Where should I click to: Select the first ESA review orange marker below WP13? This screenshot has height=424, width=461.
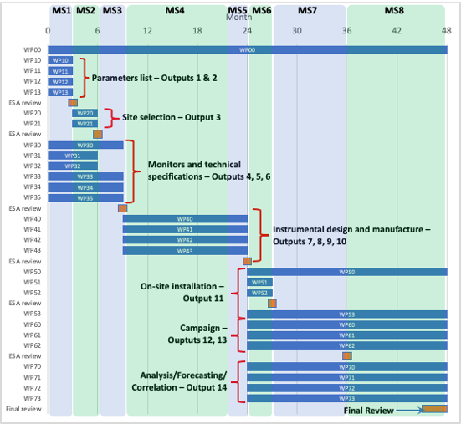(x=73, y=103)
